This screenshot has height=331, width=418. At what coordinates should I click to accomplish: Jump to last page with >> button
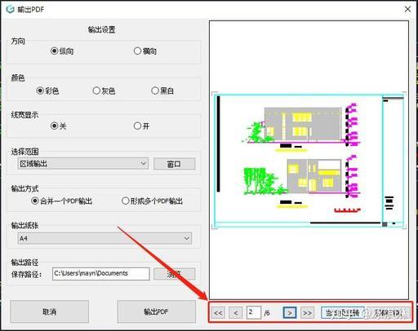point(307,313)
